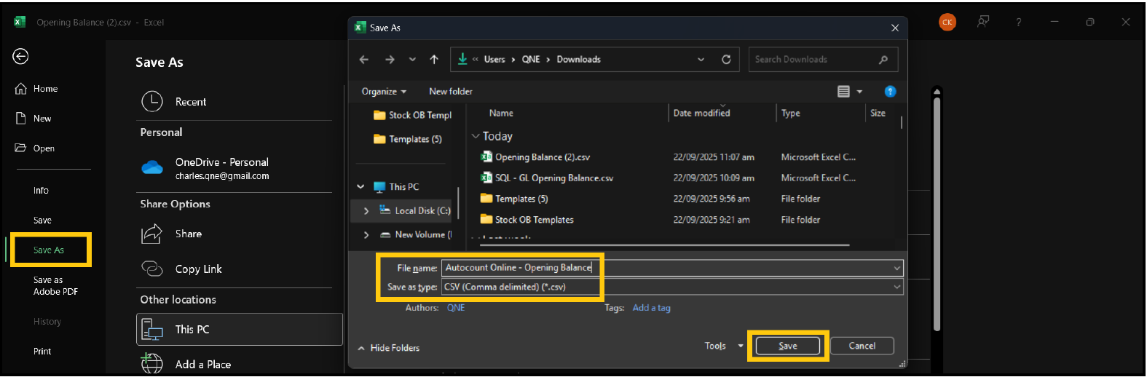
Task: Go back using the backstage back arrow
Action: [20, 56]
